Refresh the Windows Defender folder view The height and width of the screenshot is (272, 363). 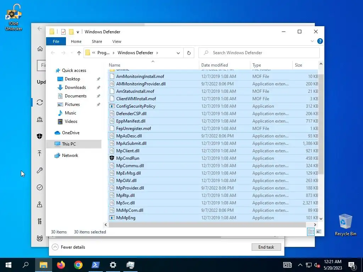pyautogui.click(x=189, y=53)
